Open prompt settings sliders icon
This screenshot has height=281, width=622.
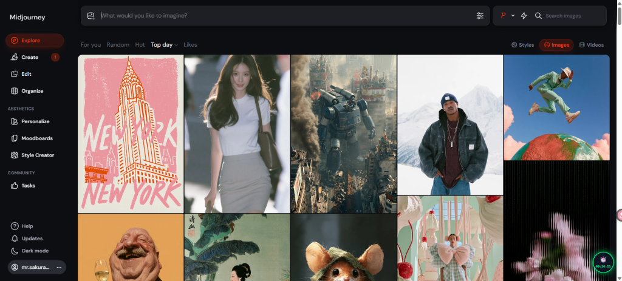tap(480, 16)
